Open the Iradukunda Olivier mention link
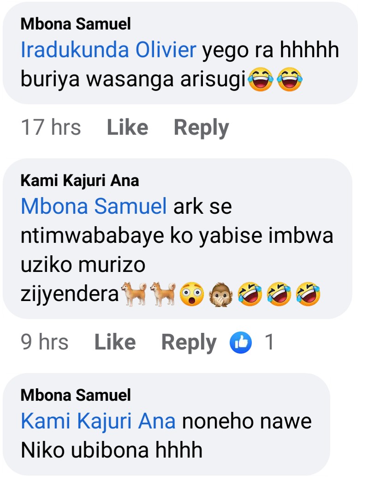Screen dimensions: 375x482 109,50
